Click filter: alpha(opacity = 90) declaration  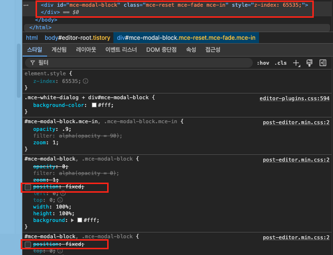coord(78,136)
